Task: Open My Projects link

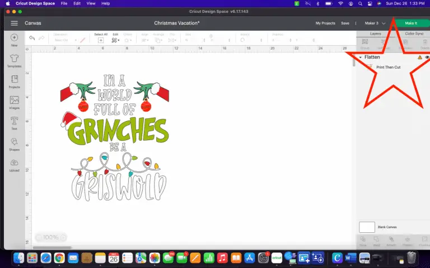Action: pos(325,23)
